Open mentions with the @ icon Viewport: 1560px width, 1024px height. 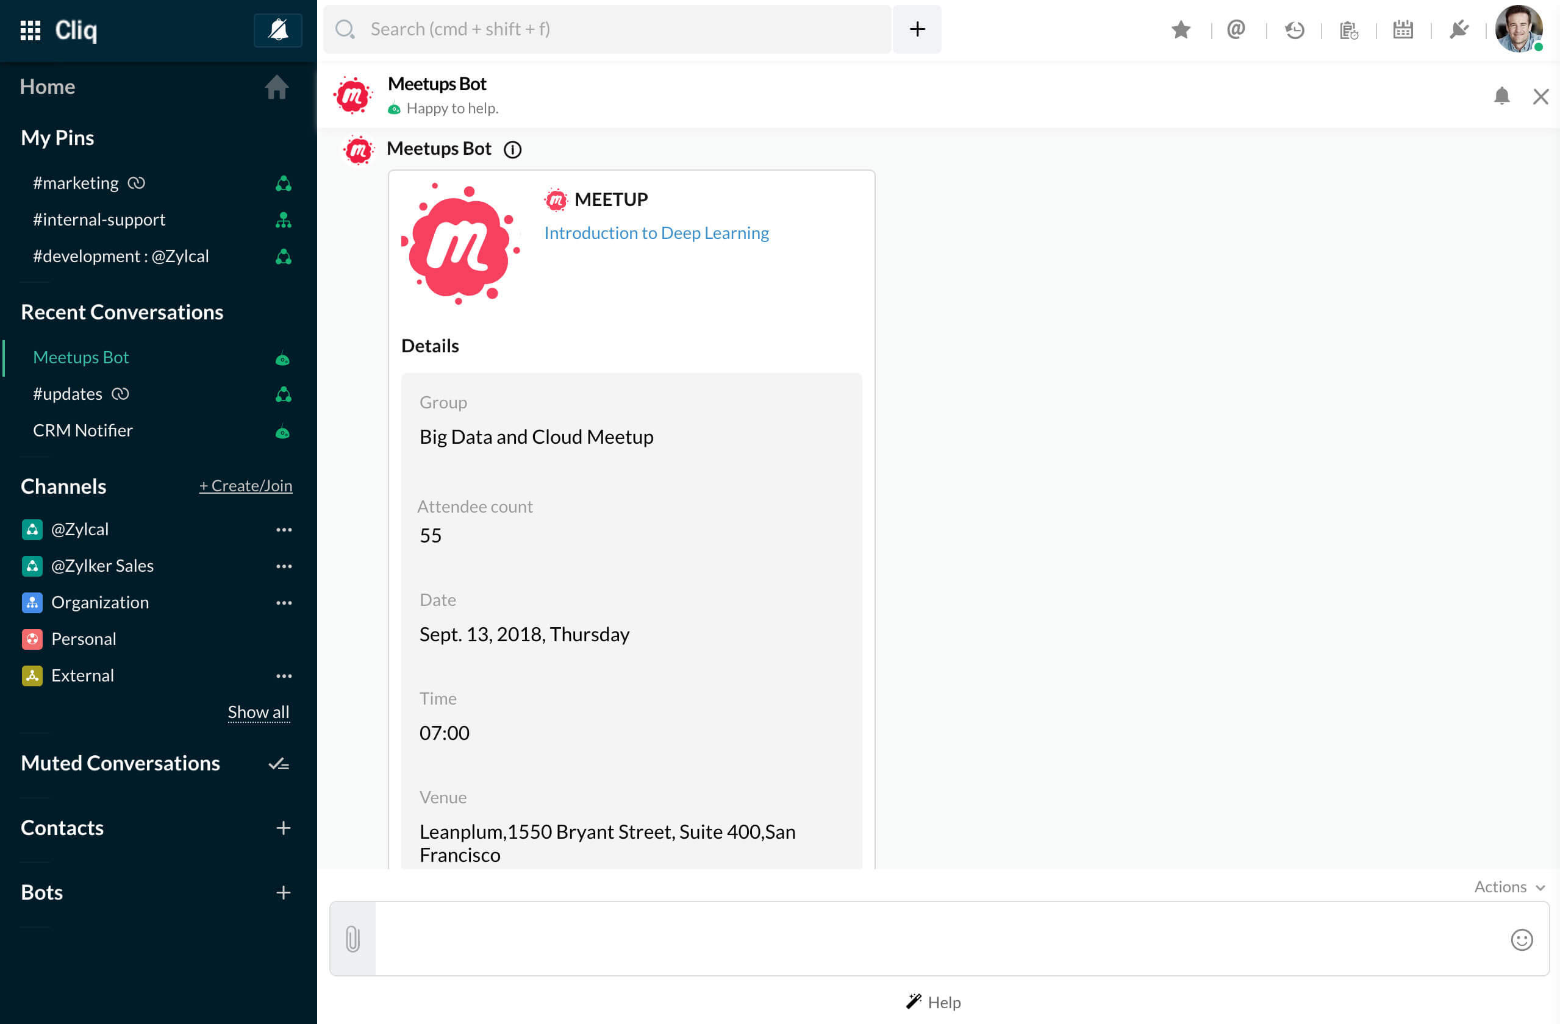point(1236,30)
